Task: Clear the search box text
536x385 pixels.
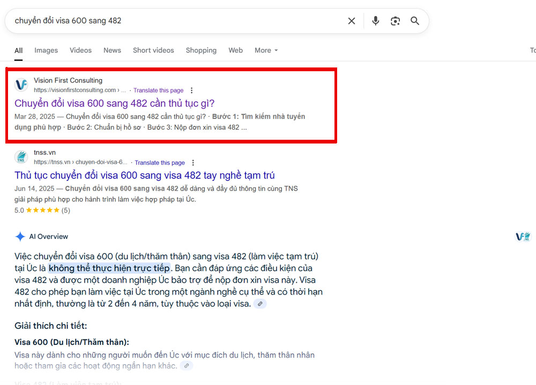Action: (352, 21)
